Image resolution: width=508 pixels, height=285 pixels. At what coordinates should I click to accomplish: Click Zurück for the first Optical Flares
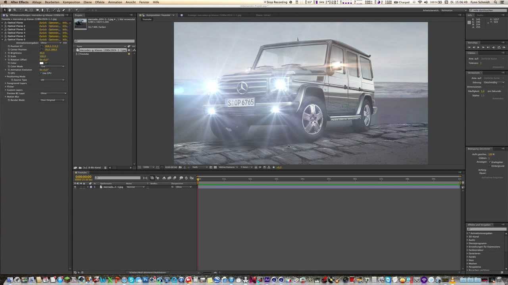tap(43, 23)
